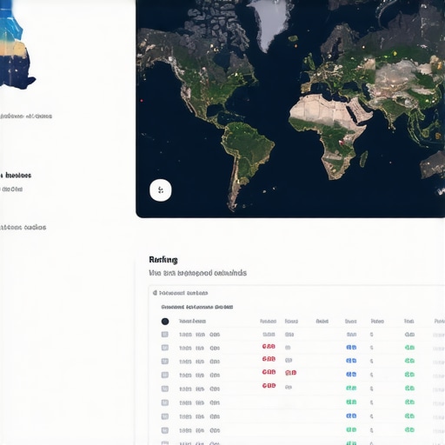Click the bold section heading above the table
Screen dimensions: 445x445
tap(163, 260)
